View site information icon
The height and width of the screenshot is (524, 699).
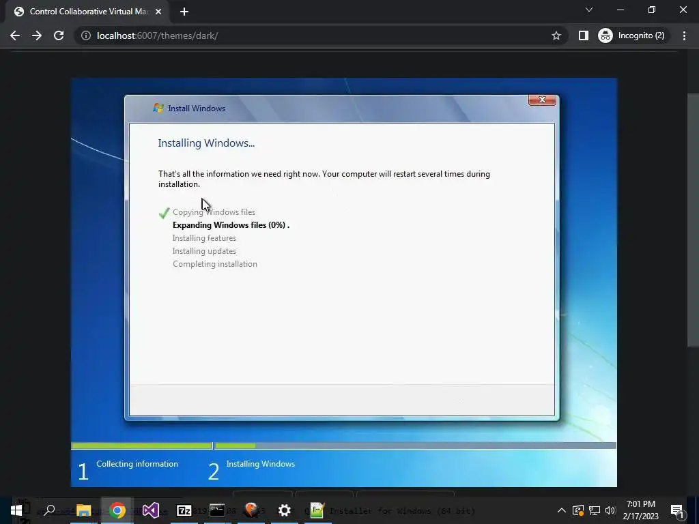coord(86,35)
